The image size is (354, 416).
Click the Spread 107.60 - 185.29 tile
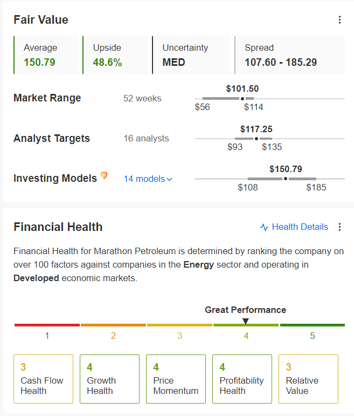pyautogui.click(x=290, y=55)
